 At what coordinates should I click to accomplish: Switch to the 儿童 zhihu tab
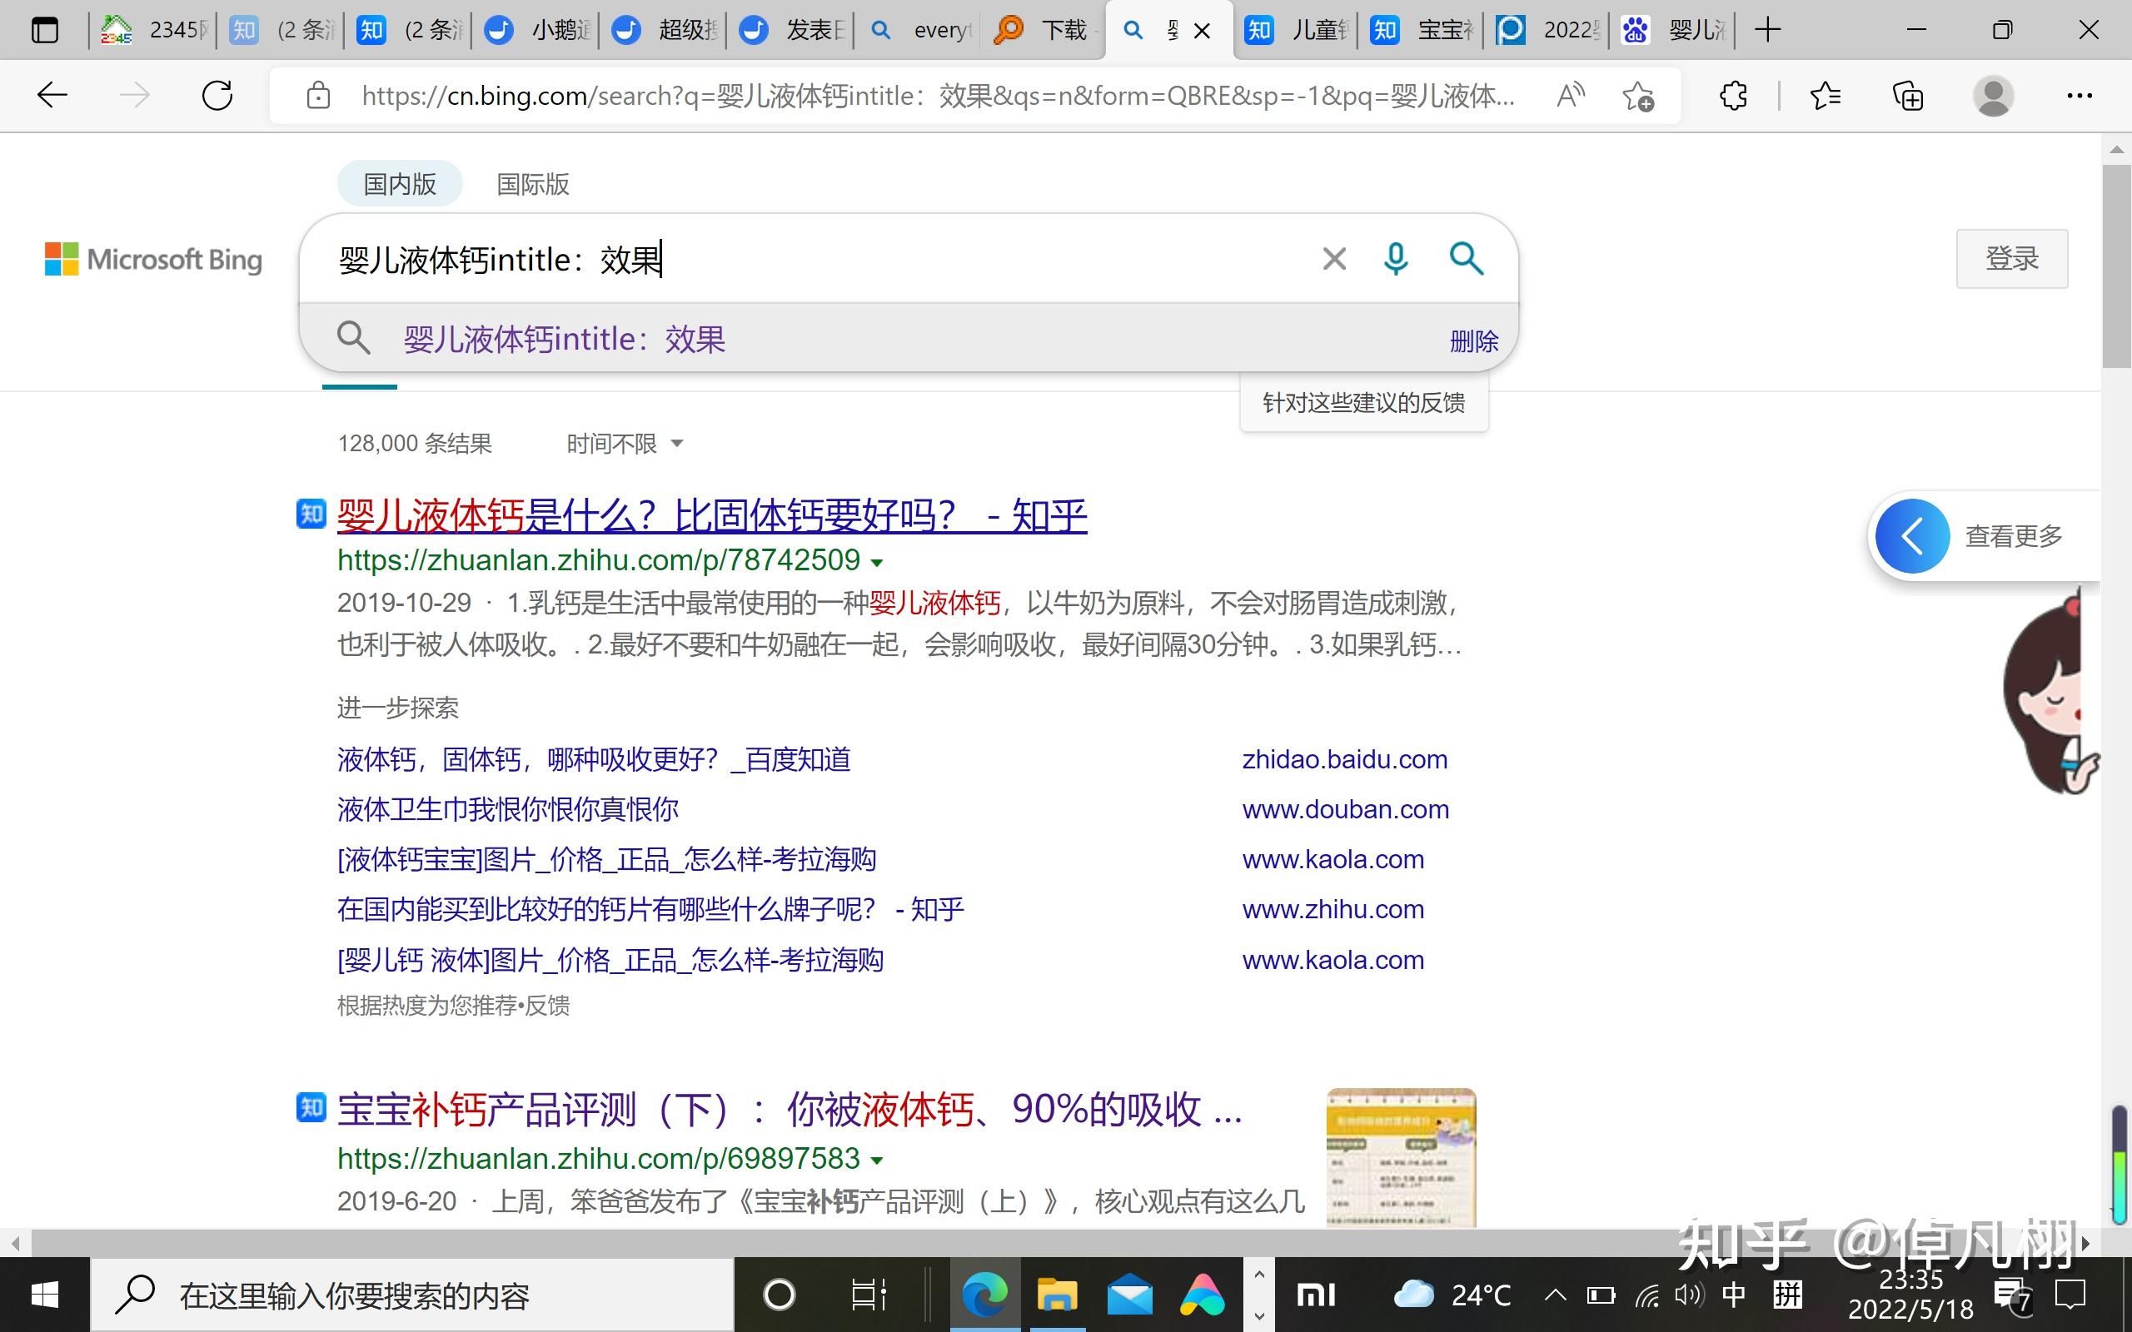tap(1297, 30)
